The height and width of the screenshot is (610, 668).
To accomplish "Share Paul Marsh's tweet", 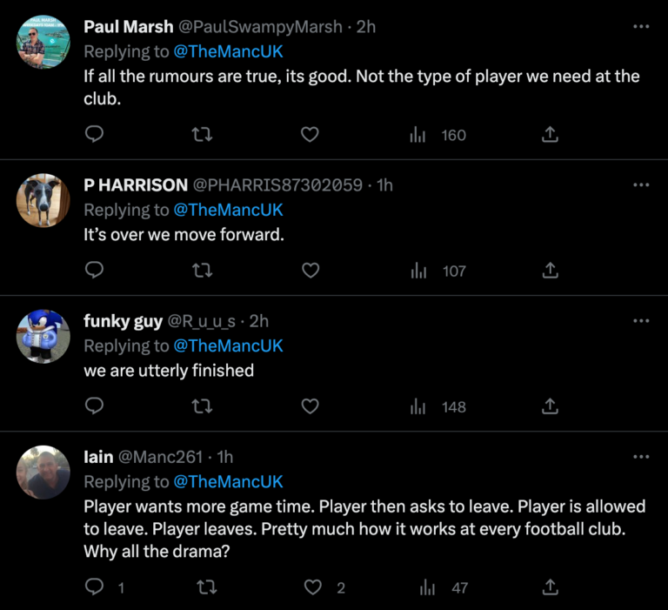I will (x=550, y=135).
